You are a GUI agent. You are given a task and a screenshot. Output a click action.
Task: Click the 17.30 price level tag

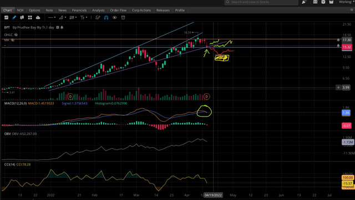click(x=347, y=40)
